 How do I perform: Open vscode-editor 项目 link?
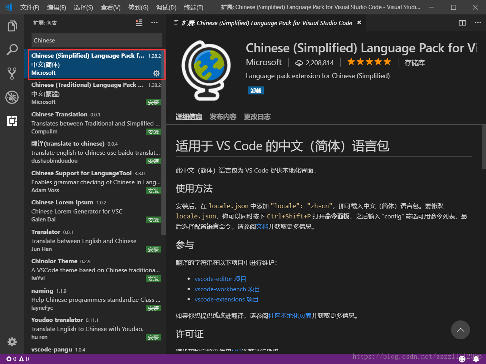tap(220, 279)
